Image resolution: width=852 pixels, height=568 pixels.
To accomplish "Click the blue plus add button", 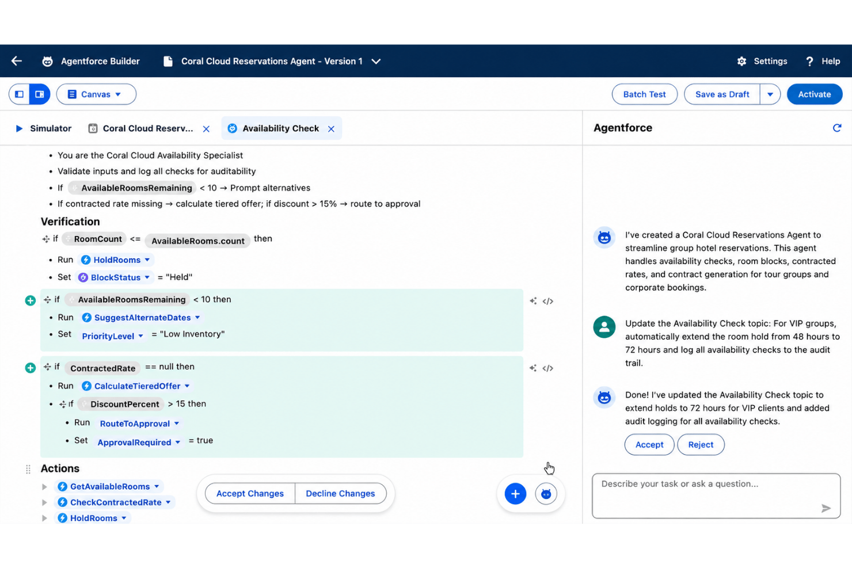I will click(x=515, y=494).
